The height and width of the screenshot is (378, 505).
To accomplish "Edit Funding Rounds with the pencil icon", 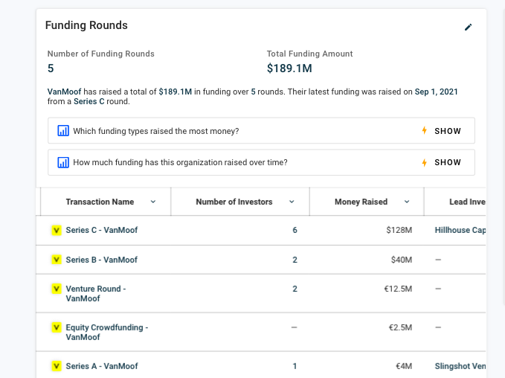I will (x=468, y=27).
